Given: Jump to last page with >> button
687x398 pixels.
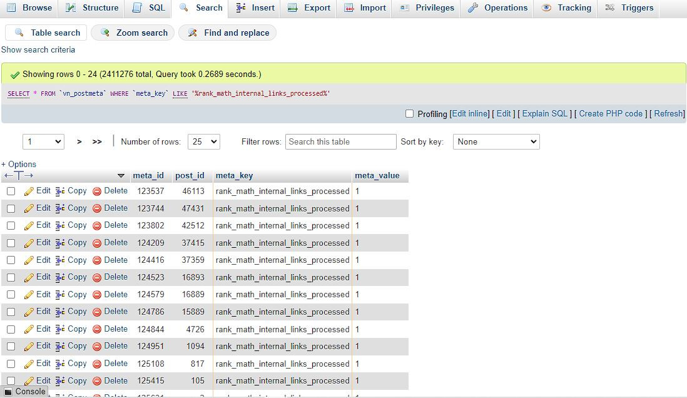Looking at the screenshot, I should 97,141.
